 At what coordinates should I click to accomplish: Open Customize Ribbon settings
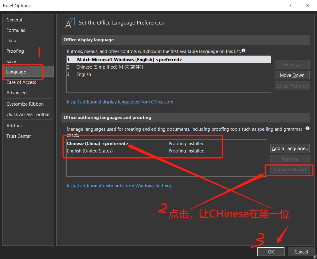click(x=28, y=104)
